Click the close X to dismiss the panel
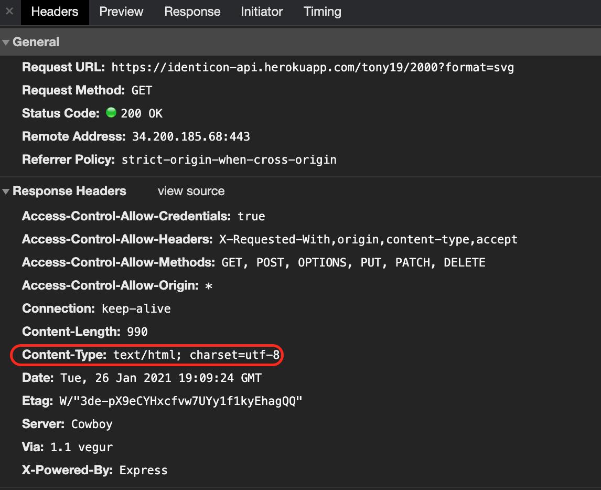The image size is (601, 490). click(8, 12)
